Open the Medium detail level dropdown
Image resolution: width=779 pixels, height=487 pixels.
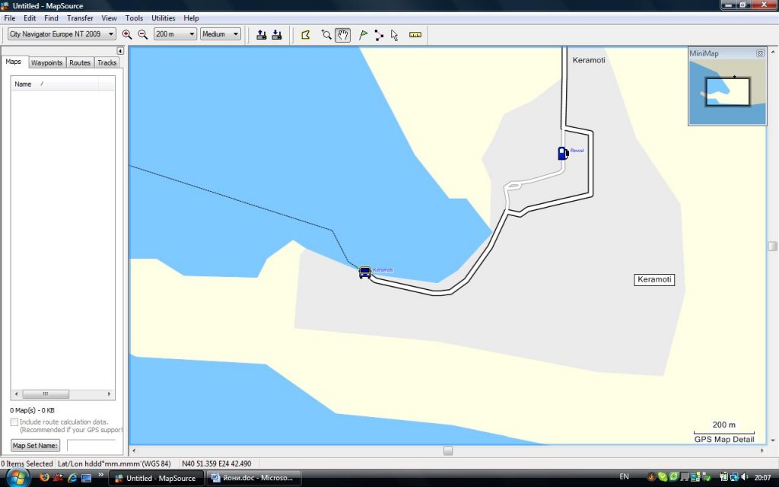(x=220, y=33)
